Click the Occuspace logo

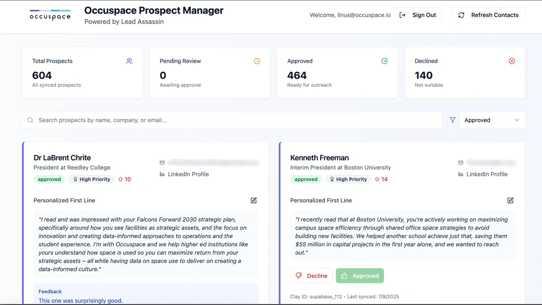pyautogui.click(x=50, y=15)
